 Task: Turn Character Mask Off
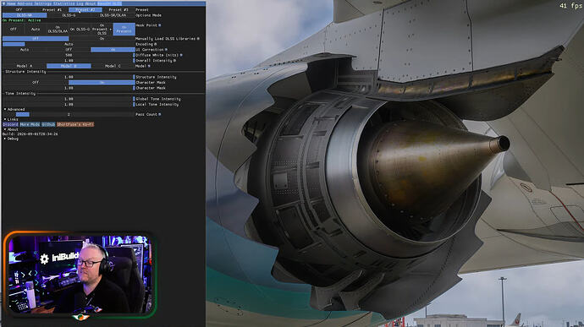(36, 83)
